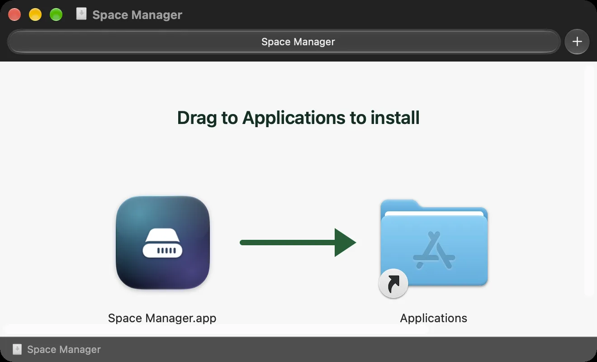Select the Space Manager.app file name label

162,318
